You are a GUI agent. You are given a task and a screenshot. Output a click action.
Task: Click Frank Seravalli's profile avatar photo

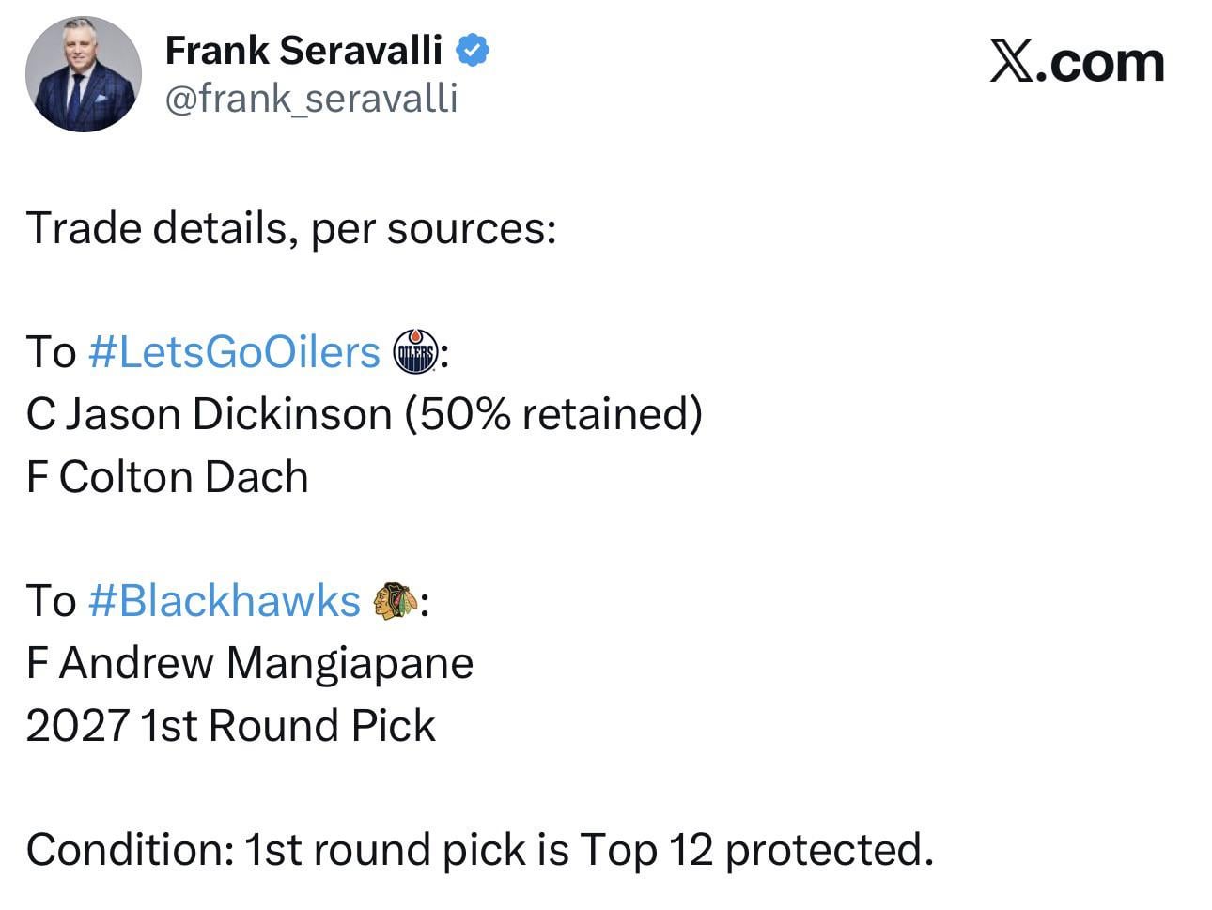84,74
